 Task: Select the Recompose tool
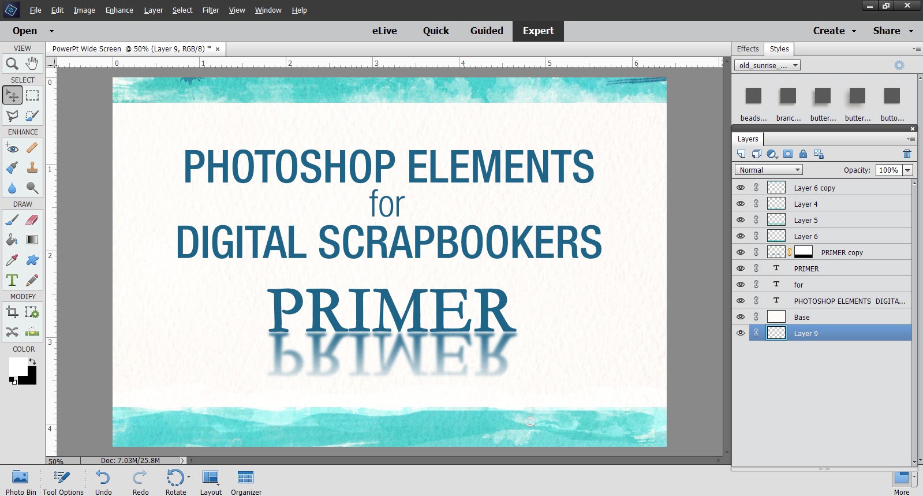(32, 312)
